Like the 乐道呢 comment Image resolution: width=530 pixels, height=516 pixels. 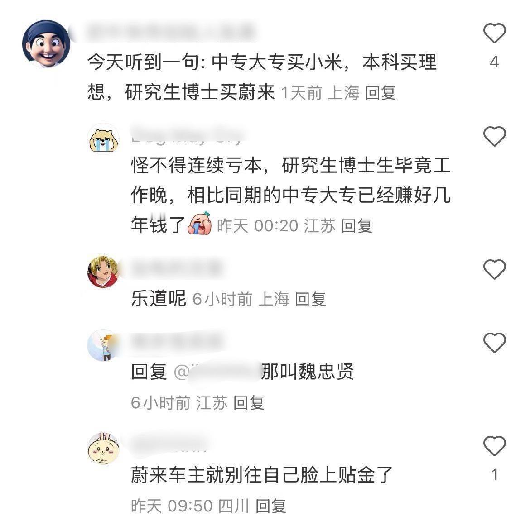tap(494, 269)
